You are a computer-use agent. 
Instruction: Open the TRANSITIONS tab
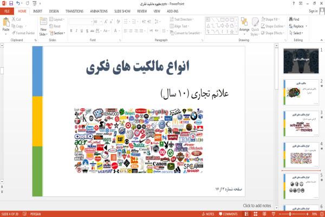pos(74,11)
